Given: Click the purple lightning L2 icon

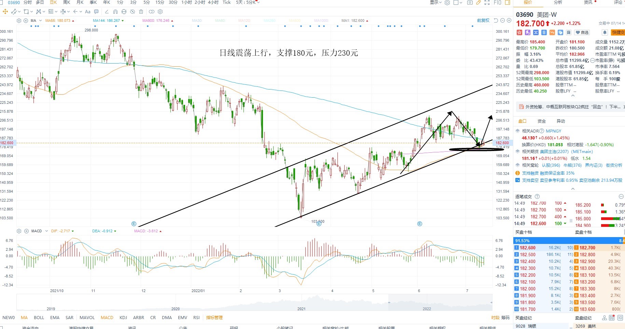Looking at the screenshot, I should point(528,32).
